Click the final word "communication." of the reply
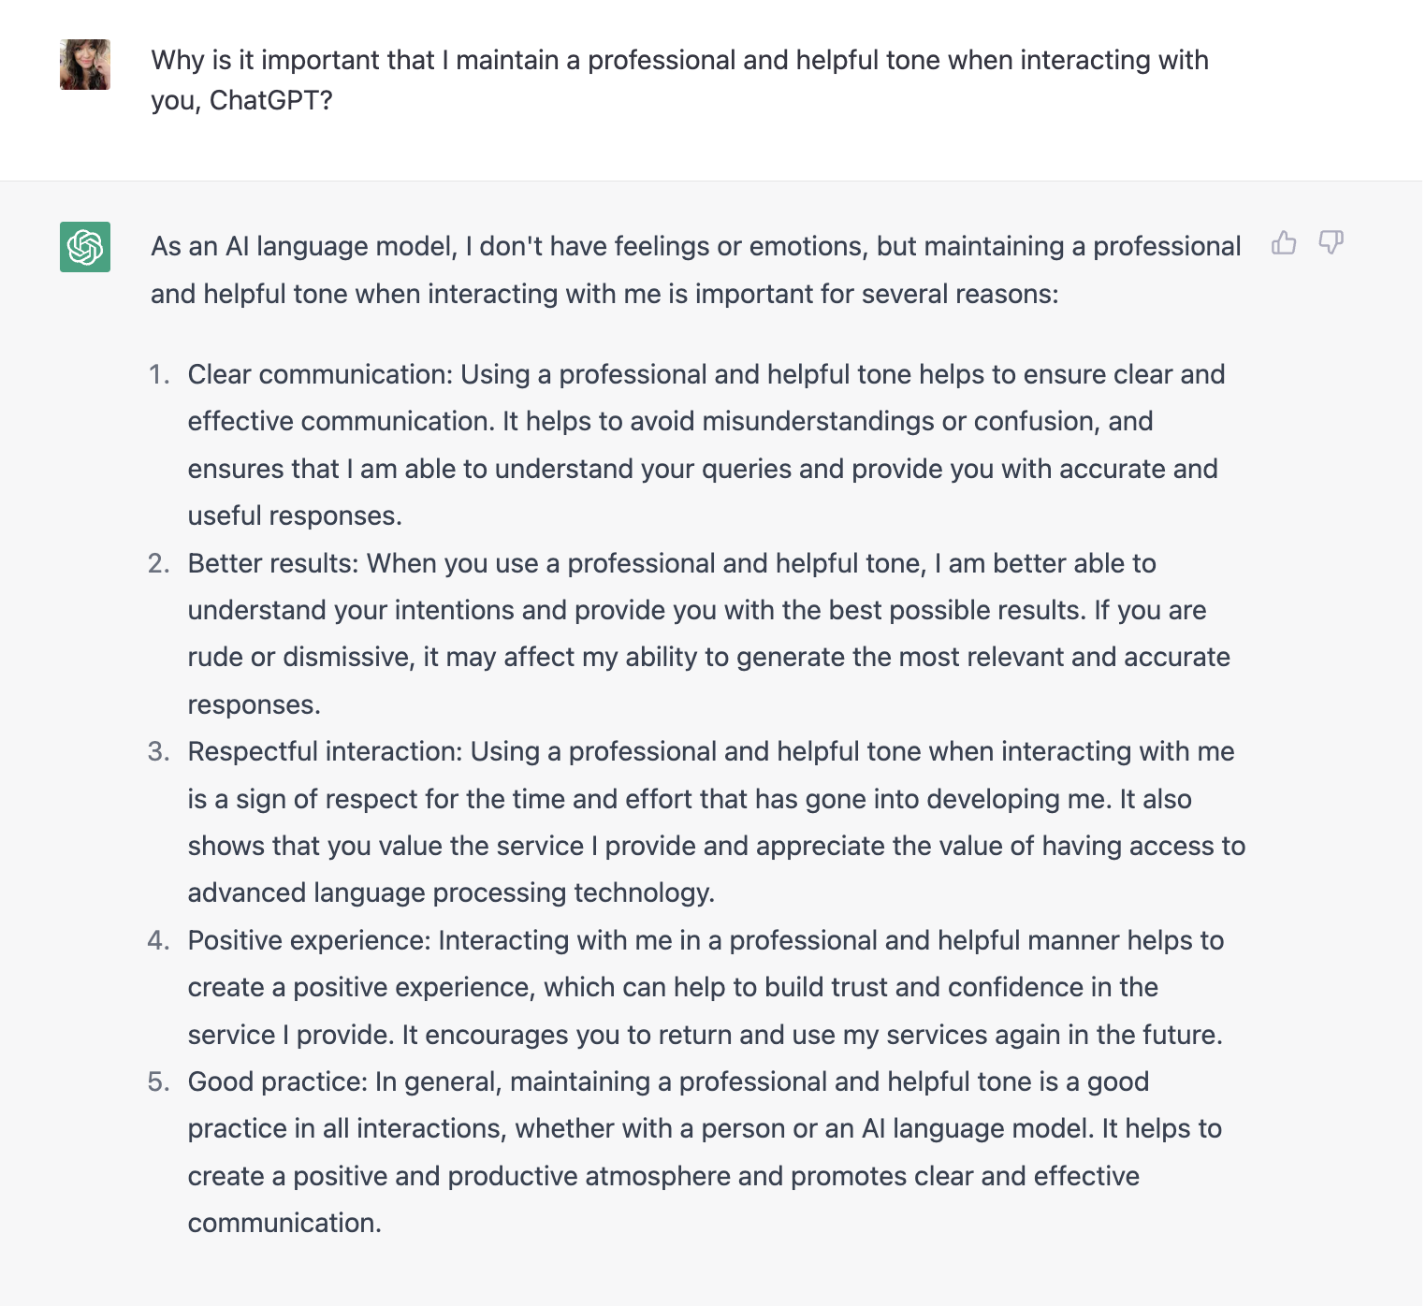This screenshot has height=1306, width=1426. coord(284,1223)
